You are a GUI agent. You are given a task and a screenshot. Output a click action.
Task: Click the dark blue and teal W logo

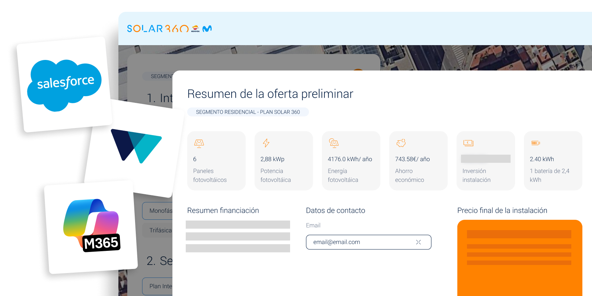click(136, 146)
